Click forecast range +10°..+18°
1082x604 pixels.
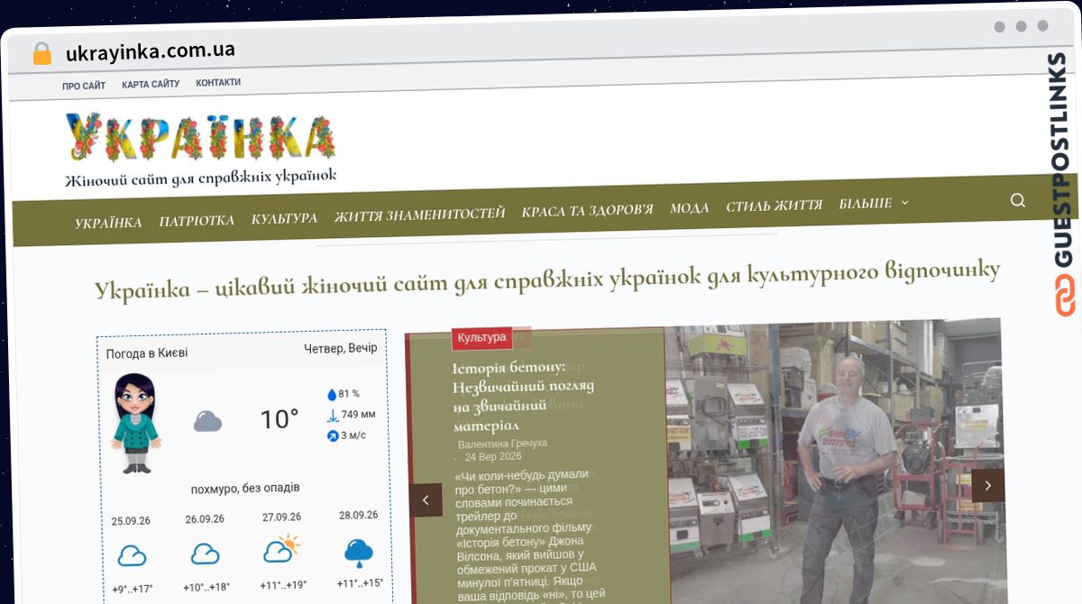point(206,587)
